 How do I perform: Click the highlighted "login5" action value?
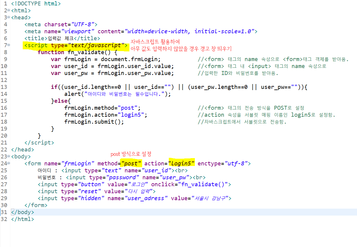pyautogui.click(x=182, y=164)
